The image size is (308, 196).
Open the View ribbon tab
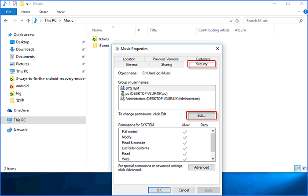[x=61, y=12]
